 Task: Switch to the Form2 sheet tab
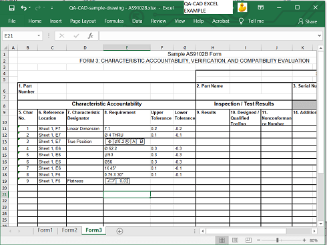(x=69, y=230)
